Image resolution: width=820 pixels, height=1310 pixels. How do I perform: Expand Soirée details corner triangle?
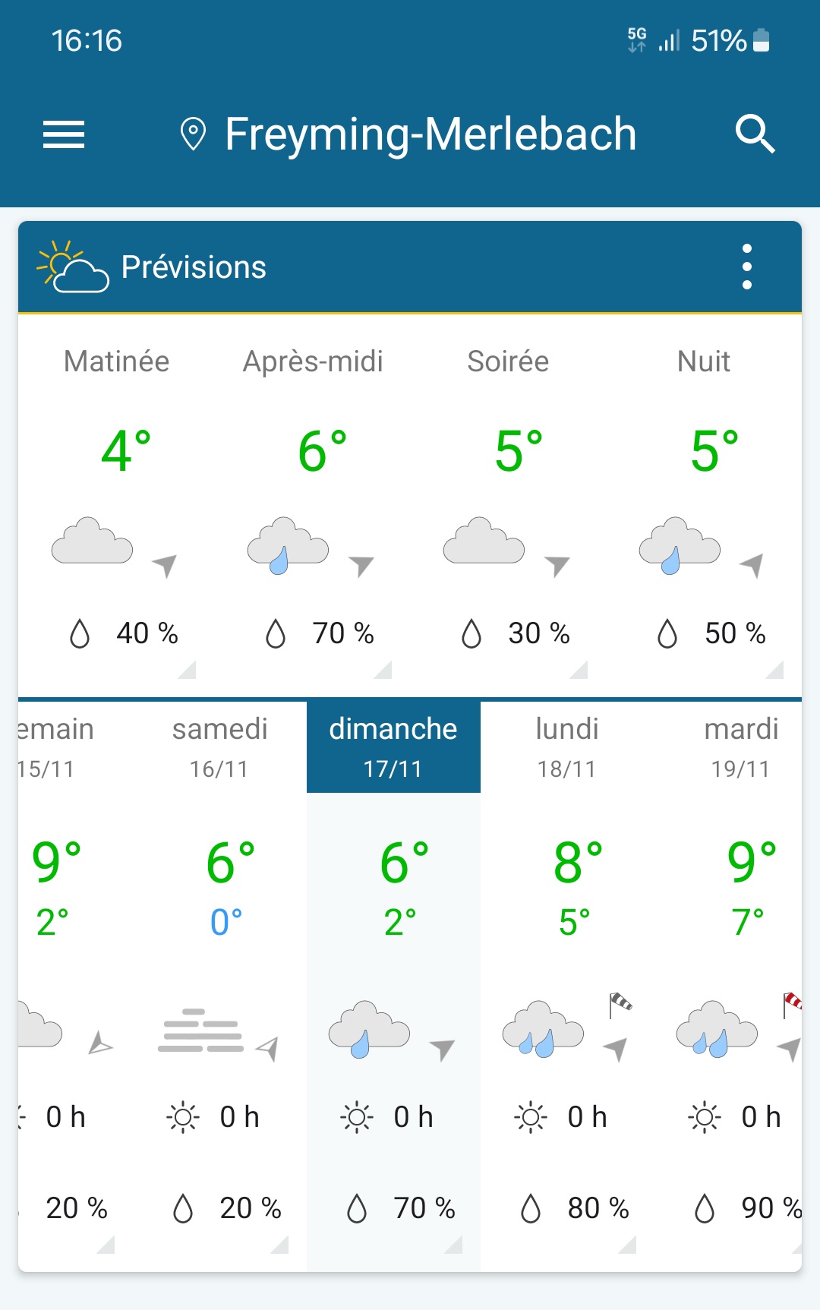579,669
